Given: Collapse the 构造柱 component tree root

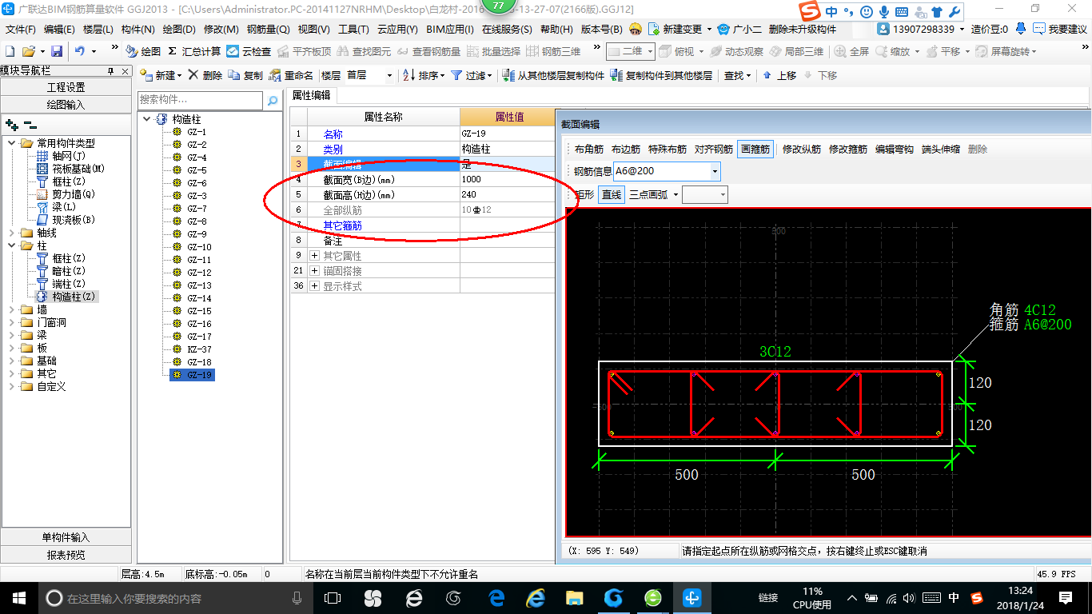Looking at the screenshot, I should [146, 119].
